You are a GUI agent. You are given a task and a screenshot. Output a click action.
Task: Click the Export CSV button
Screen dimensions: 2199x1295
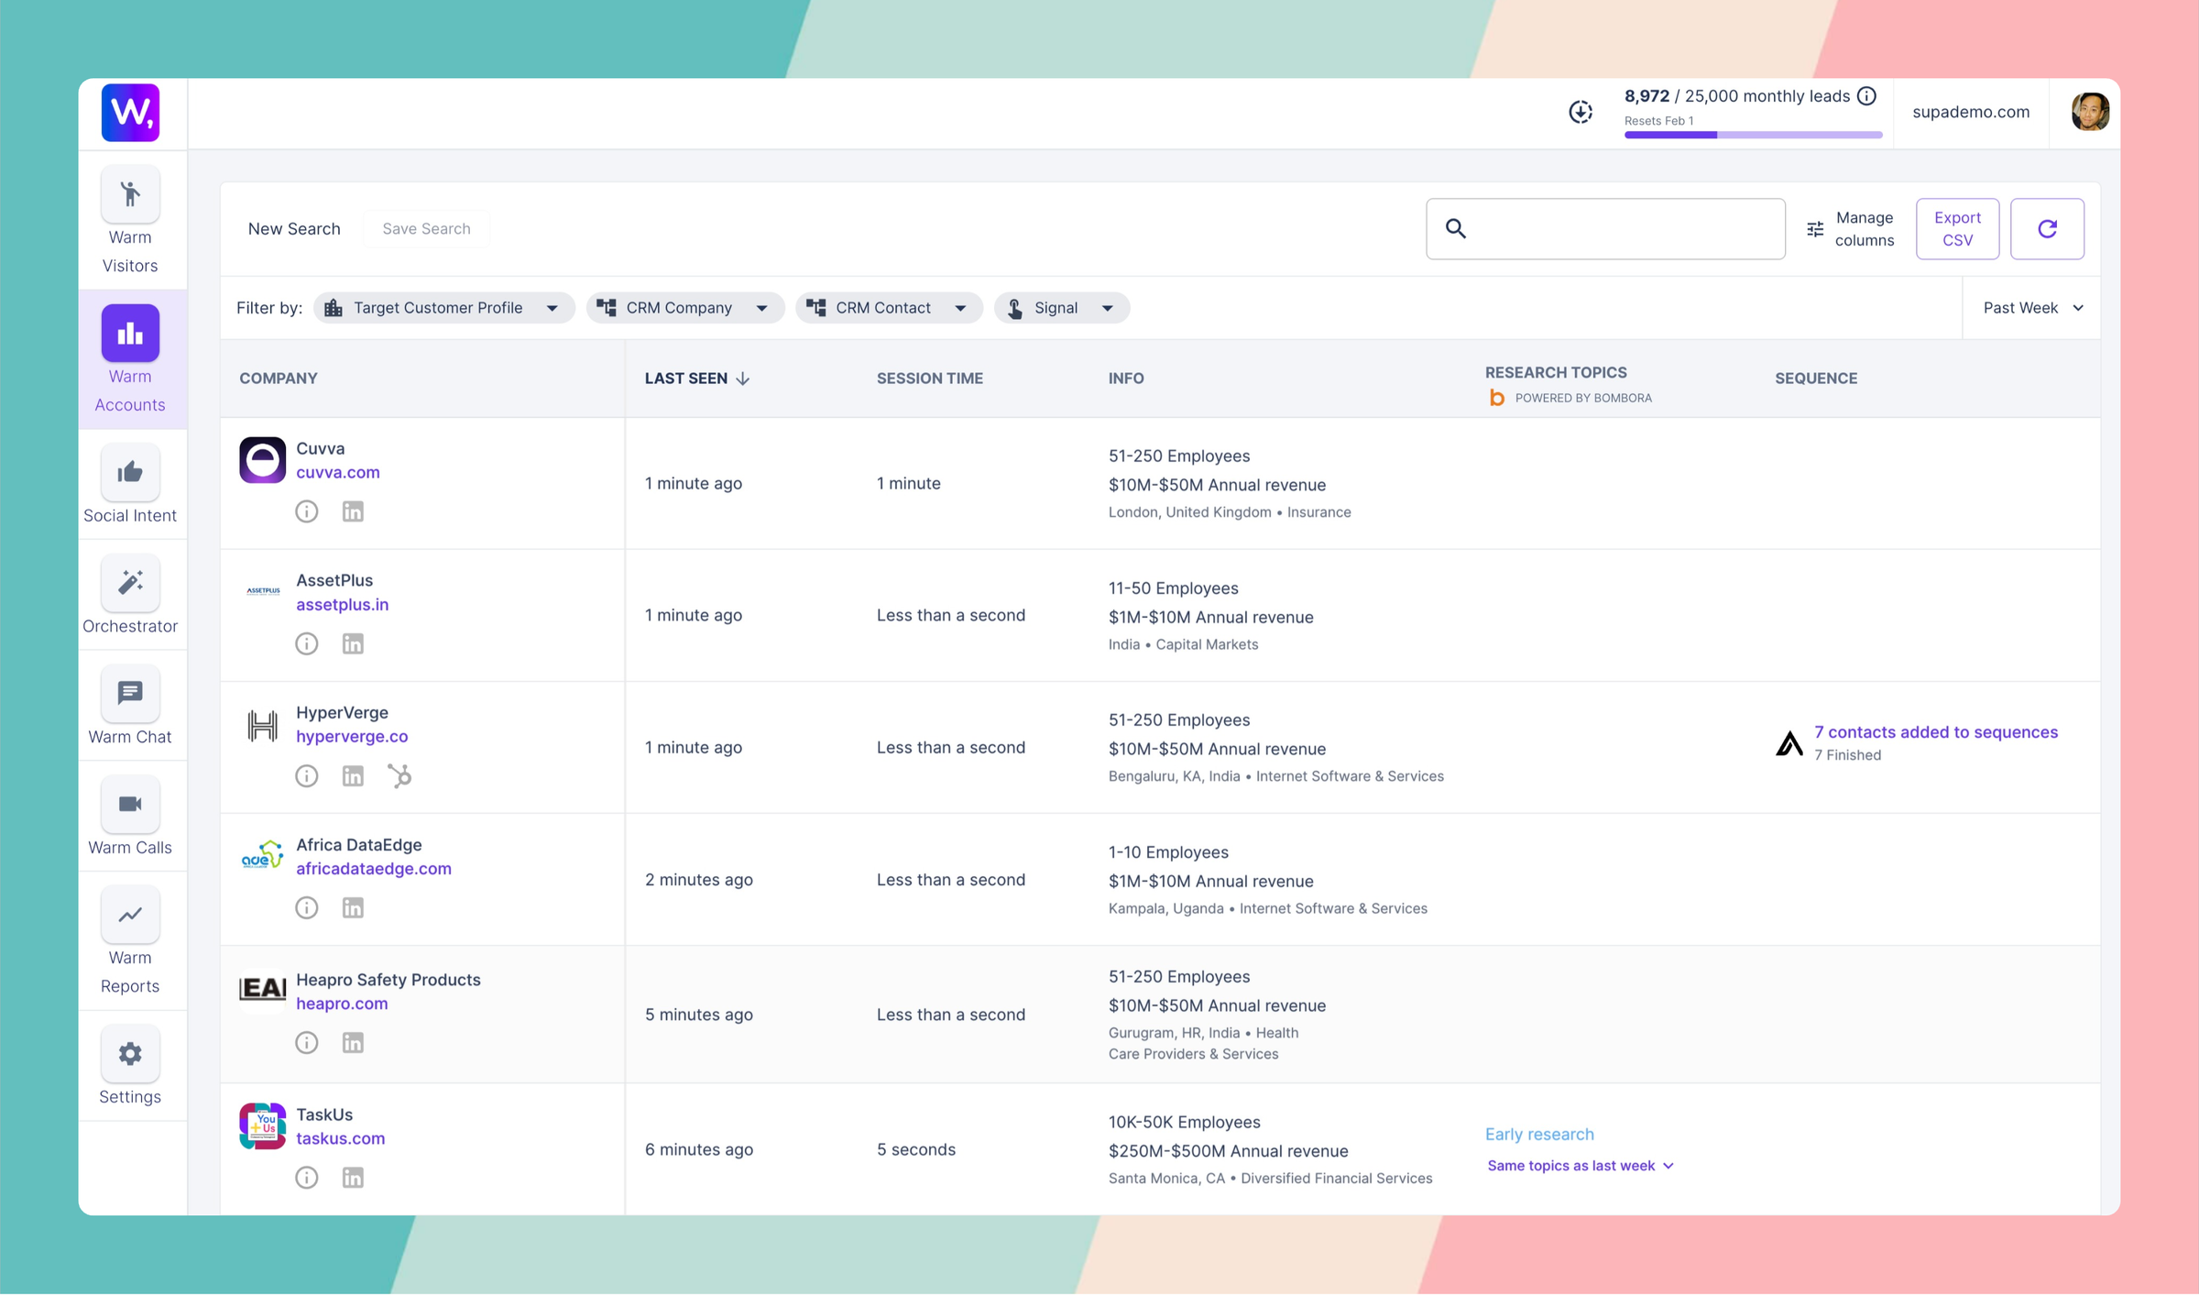coord(1957,228)
